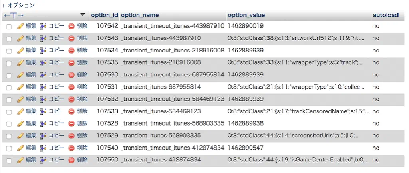Click the red delete icon for row 107531
Screen dimensions: 409x173
(x=71, y=87)
